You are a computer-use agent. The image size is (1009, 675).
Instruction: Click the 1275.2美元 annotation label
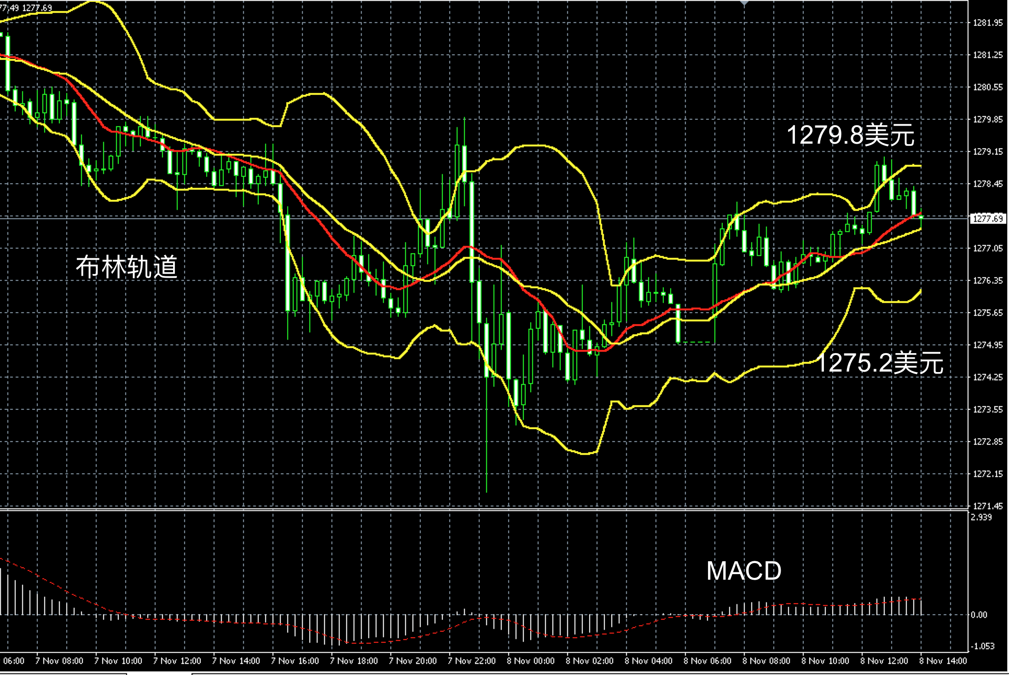879,363
